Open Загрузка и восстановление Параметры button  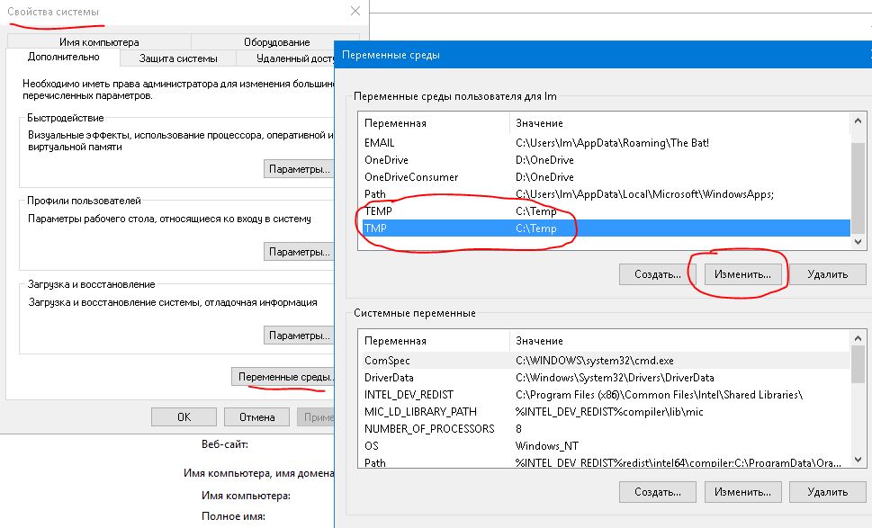click(299, 336)
